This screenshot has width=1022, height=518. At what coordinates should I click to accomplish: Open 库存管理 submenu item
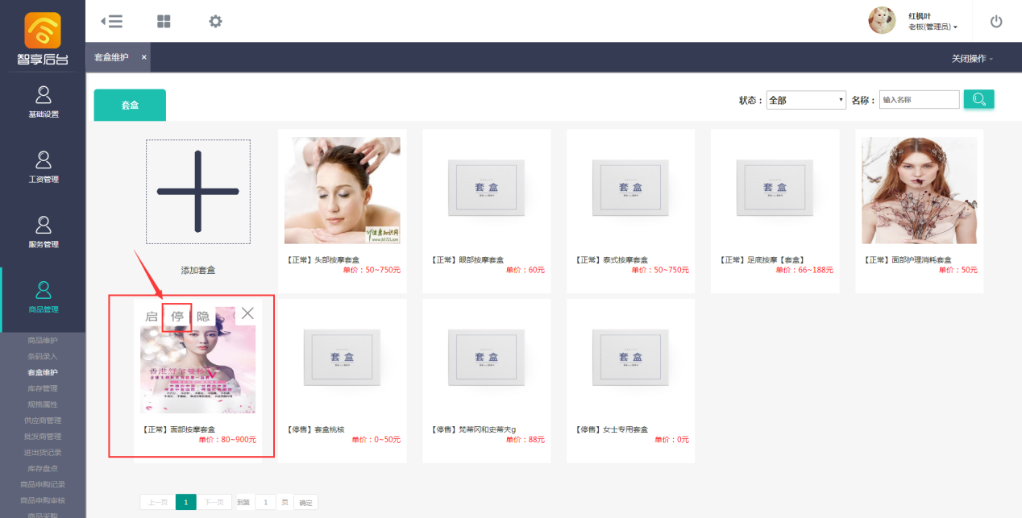tap(43, 388)
